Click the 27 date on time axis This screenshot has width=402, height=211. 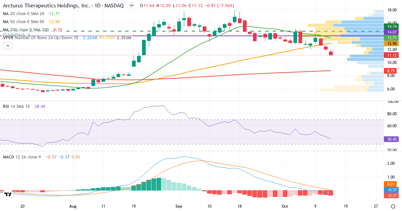coord(376,206)
